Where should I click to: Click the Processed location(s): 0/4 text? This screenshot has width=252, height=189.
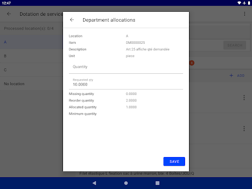29,29
